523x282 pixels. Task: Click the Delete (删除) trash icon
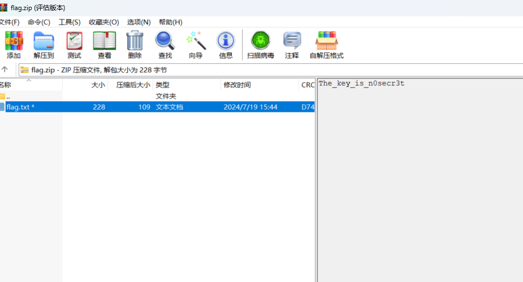pyautogui.click(x=135, y=45)
